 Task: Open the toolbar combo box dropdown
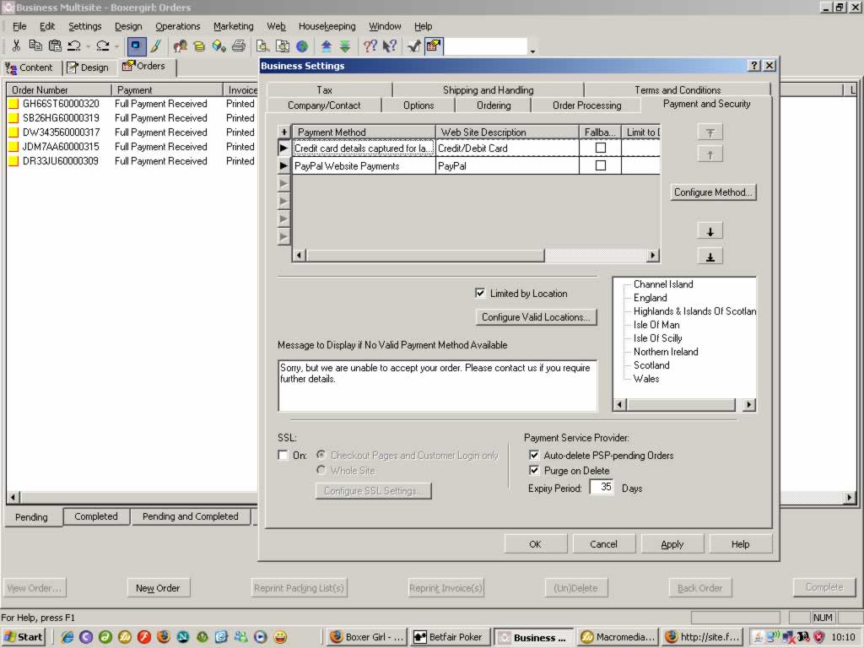point(532,51)
